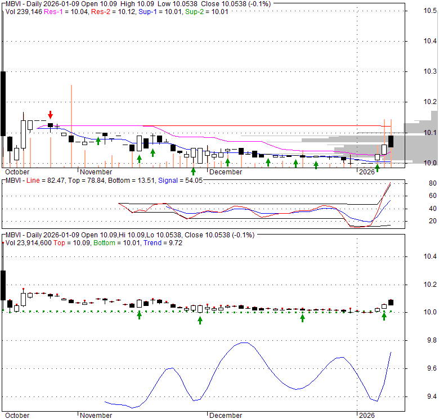439x419 pixels.
Task: Select the rightmost green arrow in the bottom price chart
Action: click(x=384, y=316)
